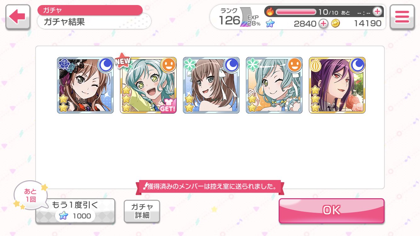Select the brown-haired card with white ribbon
The height and width of the screenshot is (236, 420).
211,85
